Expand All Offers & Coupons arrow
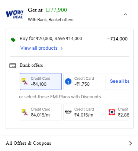 pyautogui.click(x=131, y=143)
